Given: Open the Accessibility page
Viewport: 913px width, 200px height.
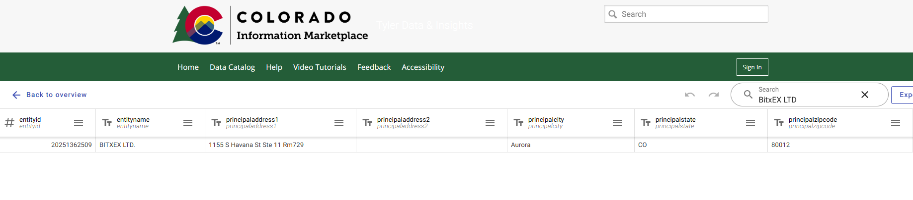Looking at the screenshot, I should coord(423,67).
